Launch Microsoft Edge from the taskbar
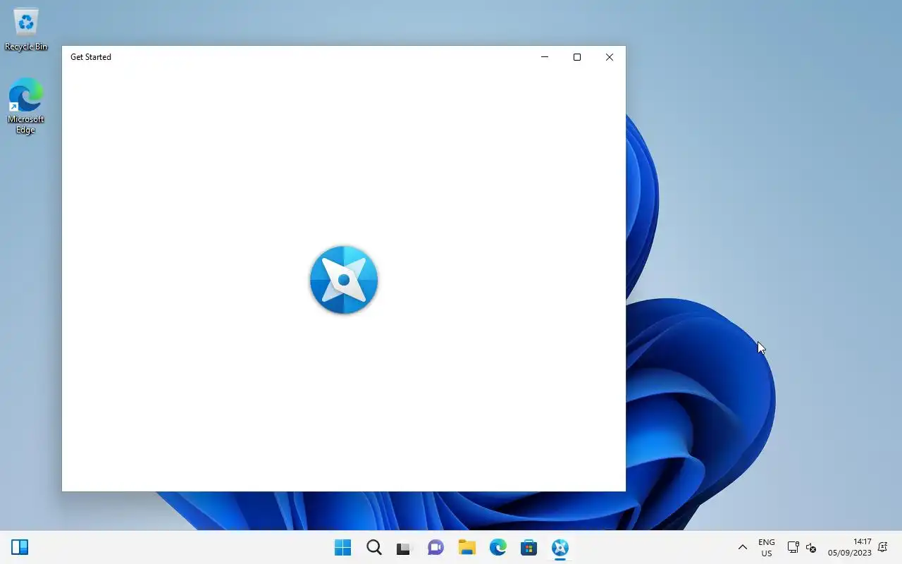 pos(498,547)
